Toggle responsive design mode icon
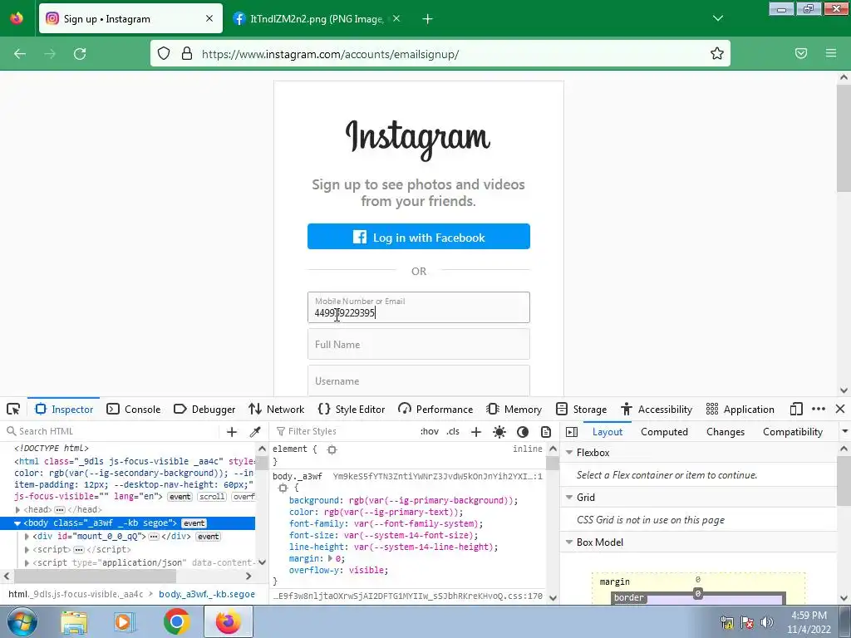 click(796, 409)
